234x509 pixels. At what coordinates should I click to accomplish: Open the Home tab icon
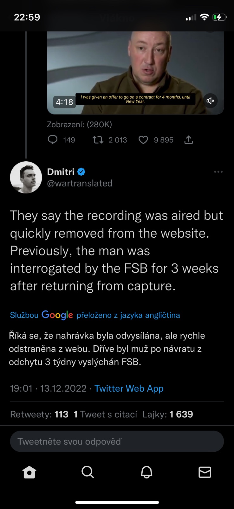[29, 472]
